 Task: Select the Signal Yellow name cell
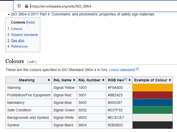pos(64,88)
